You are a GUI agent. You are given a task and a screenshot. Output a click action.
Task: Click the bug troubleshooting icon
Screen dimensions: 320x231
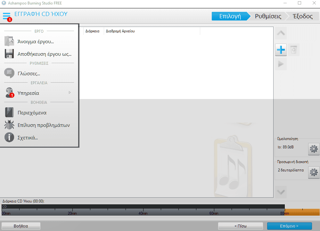coord(9,125)
